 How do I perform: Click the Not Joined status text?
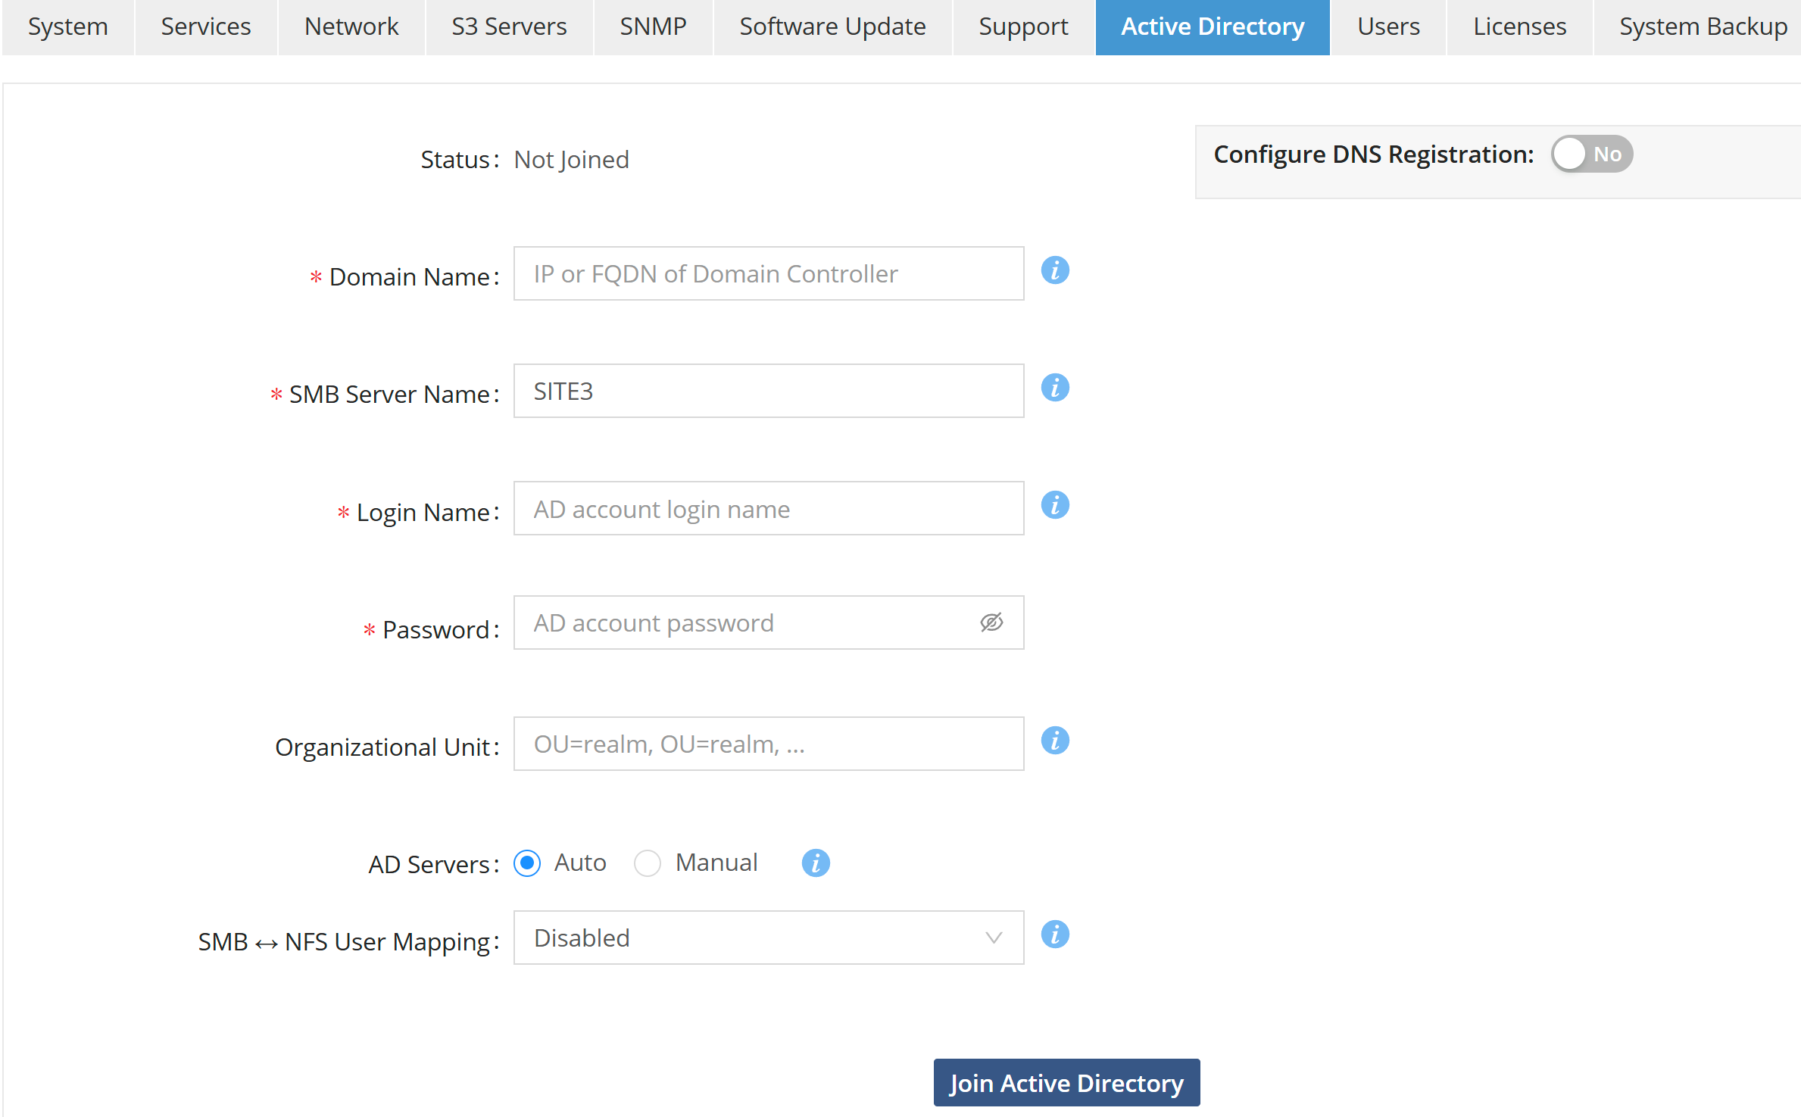pyautogui.click(x=571, y=160)
